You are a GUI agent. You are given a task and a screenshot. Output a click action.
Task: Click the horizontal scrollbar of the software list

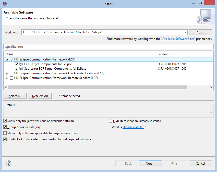coord(98,87)
